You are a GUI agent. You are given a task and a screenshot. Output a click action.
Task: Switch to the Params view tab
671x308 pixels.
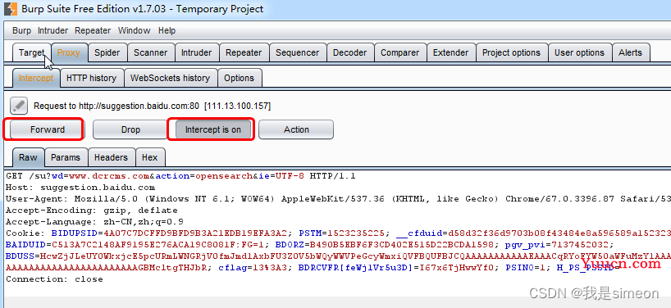pyautogui.click(x=66, y=157)
